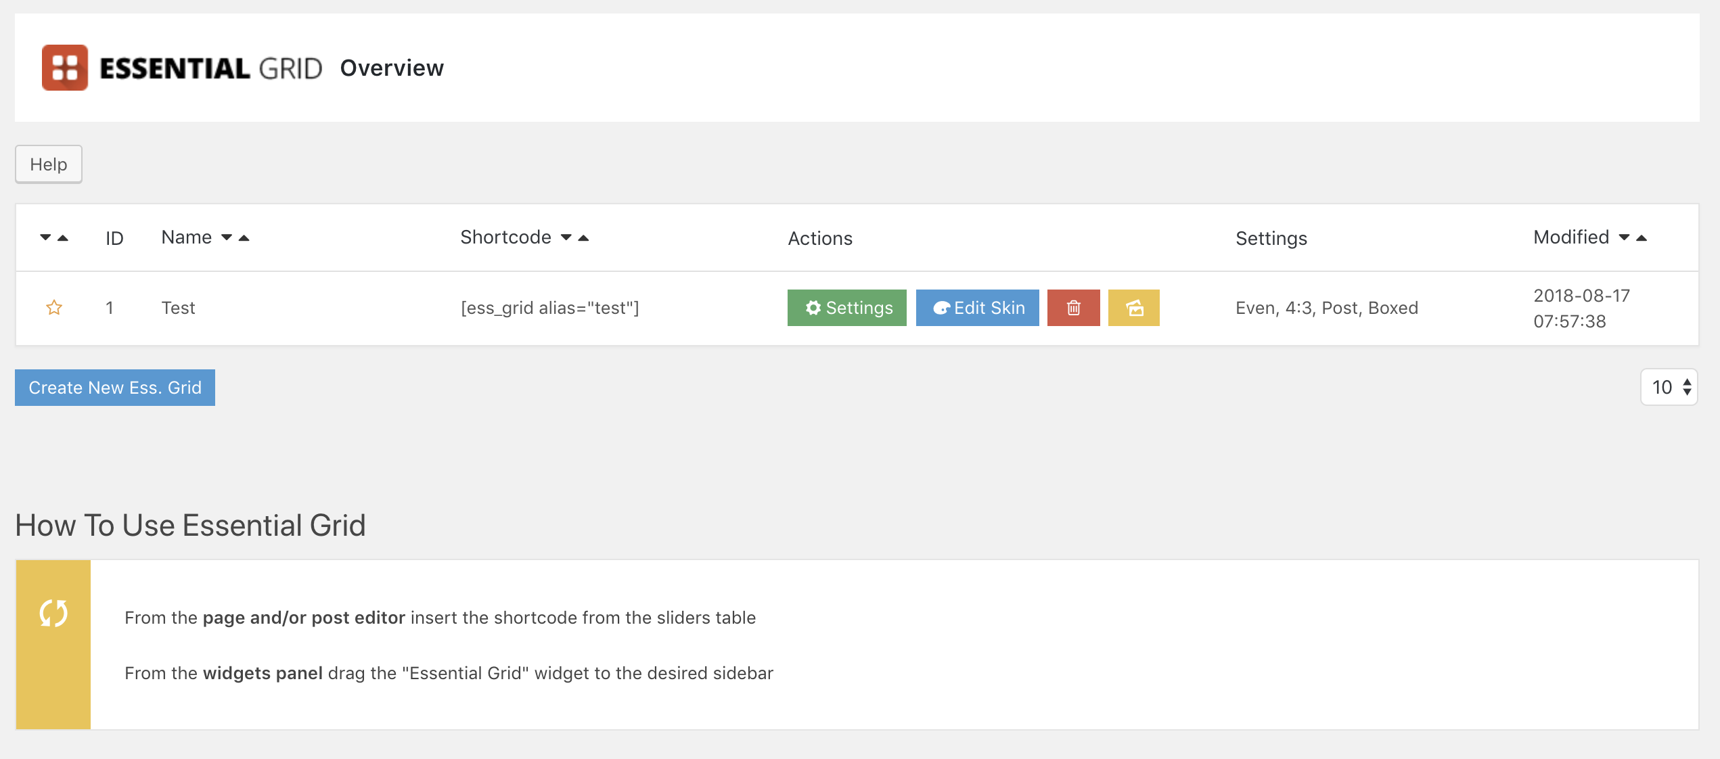Image resolution: width=1720 pixels, height=759 pixels.
Task: Sort favorites column descending arrow
Action: (45, 237)
